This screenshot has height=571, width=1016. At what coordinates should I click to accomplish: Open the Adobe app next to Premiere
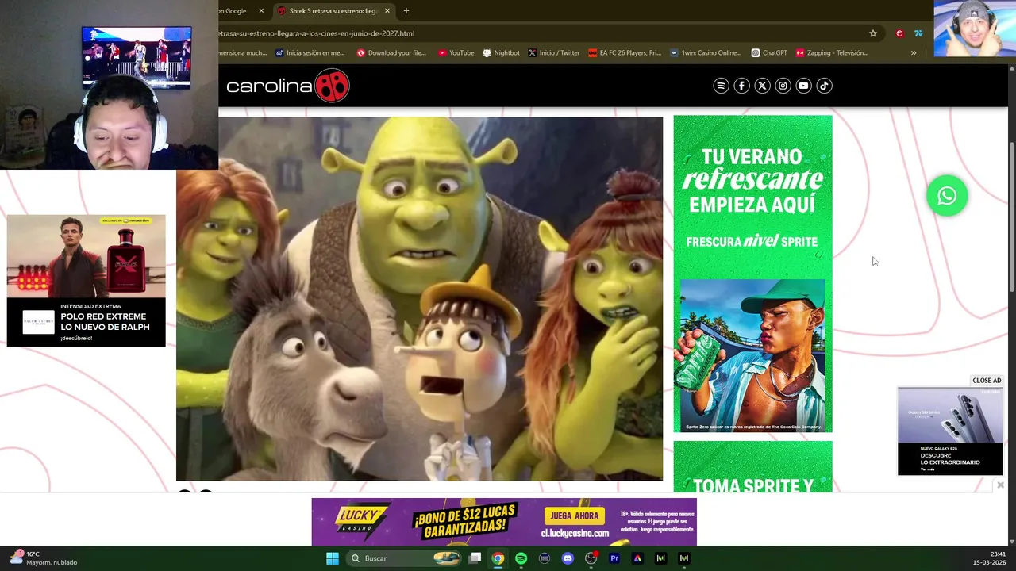click(x=637, y=558)
